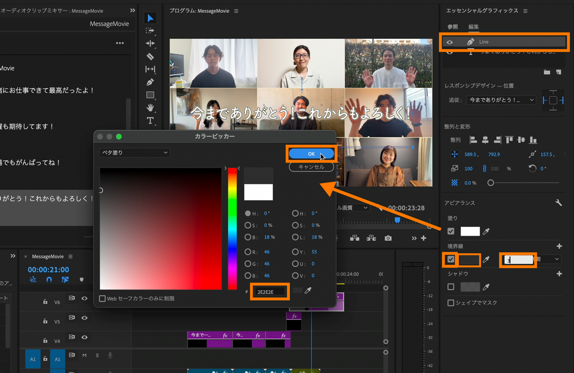Click OK in the color picker
This screenshot has width=574, height=373.
tap(311, 154)
